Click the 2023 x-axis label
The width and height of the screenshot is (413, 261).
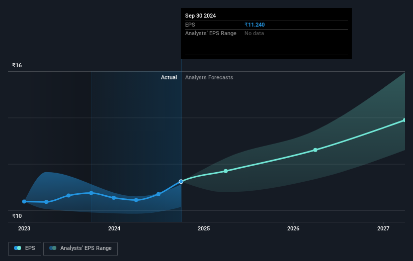[x=24, y=228]
